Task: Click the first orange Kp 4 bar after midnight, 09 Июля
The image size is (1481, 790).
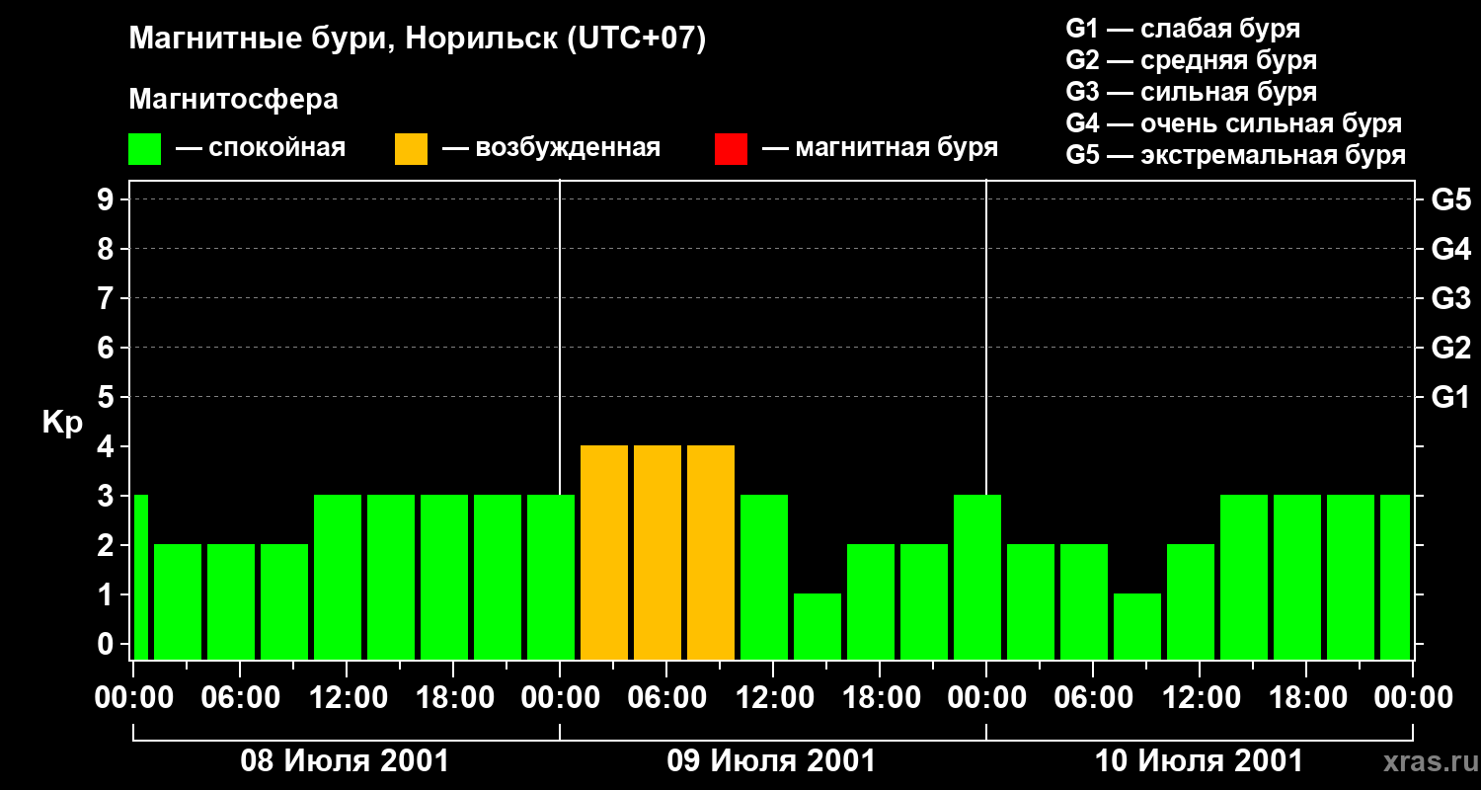Action: click(x=604, y=552)
